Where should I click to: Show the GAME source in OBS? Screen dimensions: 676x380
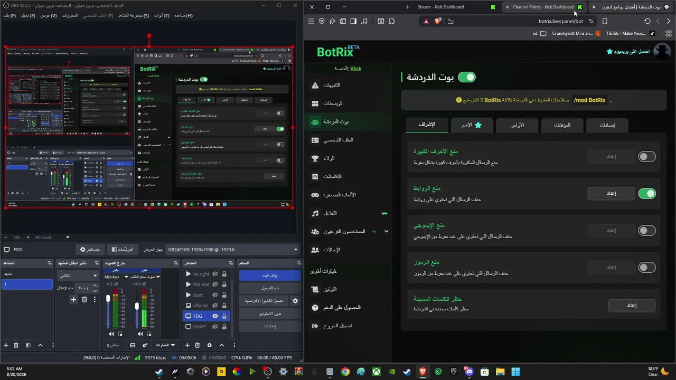(215, 327)
